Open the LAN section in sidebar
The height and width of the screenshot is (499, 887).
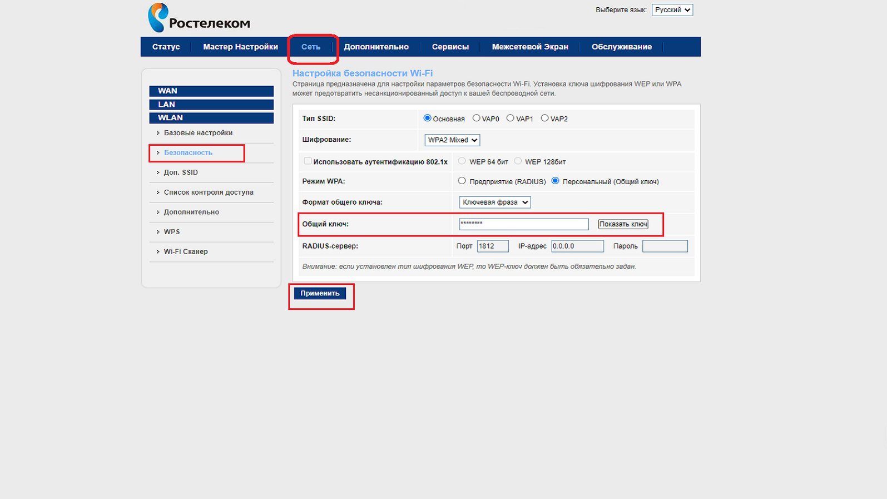(211, 105)
